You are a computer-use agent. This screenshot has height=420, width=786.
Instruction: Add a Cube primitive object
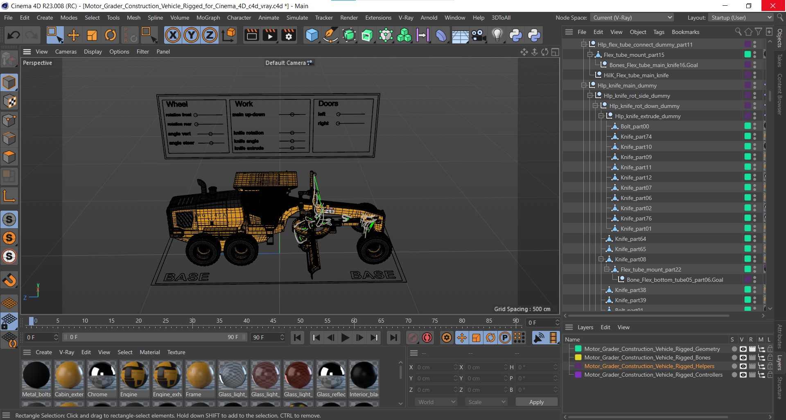tap(312, 35)
